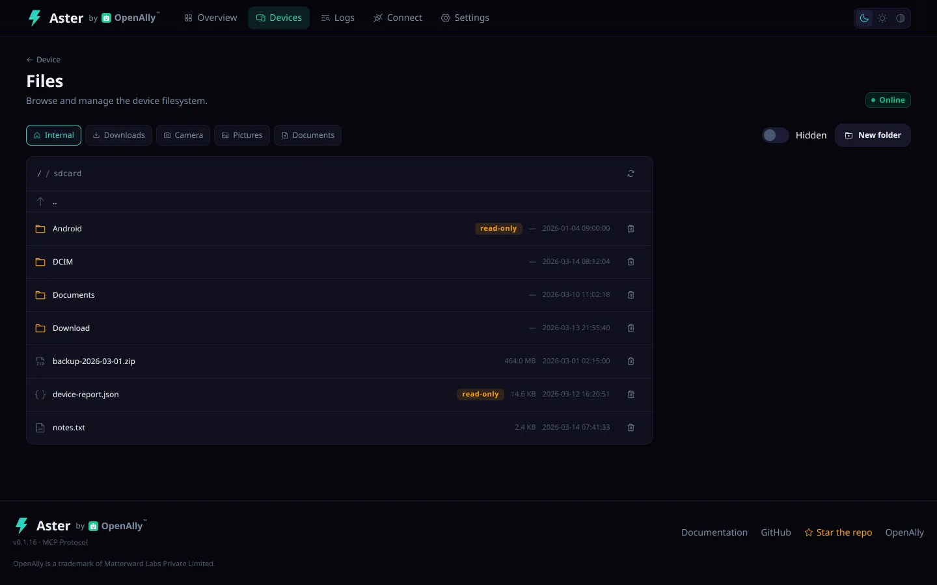Choose system contrast theme icon
Screen dimensions: 937x585
pos(901,18)
